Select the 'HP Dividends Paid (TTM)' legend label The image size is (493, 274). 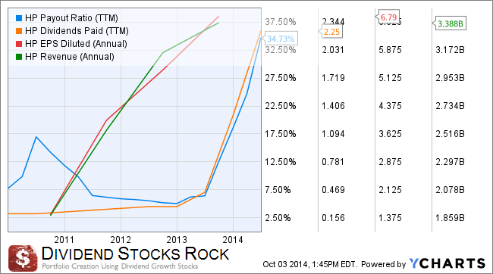pyautogui.click(x=77, y=31)
